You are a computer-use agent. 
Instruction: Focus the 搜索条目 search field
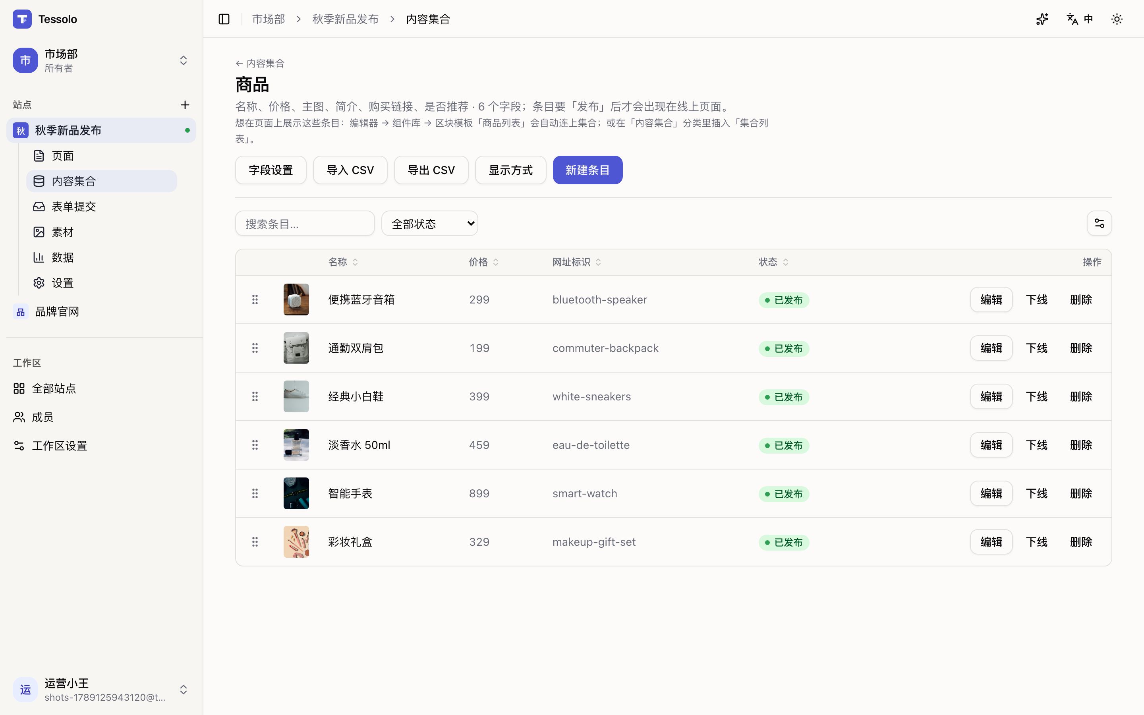305,223
